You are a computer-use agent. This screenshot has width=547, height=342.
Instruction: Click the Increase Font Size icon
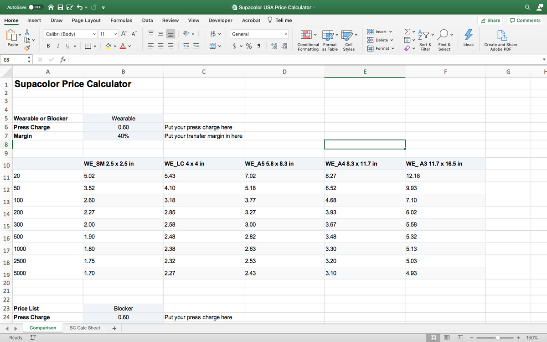coord(124,34)
